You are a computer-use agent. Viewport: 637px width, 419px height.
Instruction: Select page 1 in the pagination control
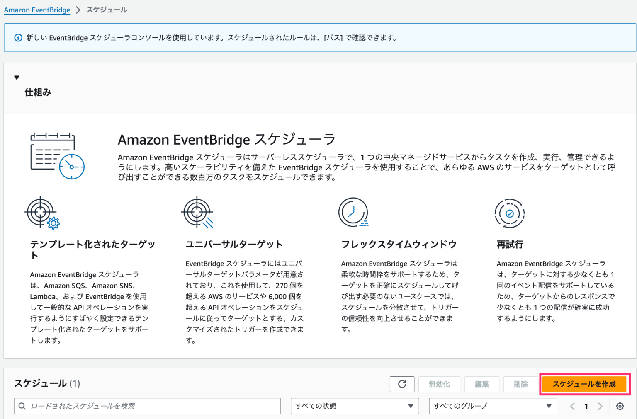point(586,406)
